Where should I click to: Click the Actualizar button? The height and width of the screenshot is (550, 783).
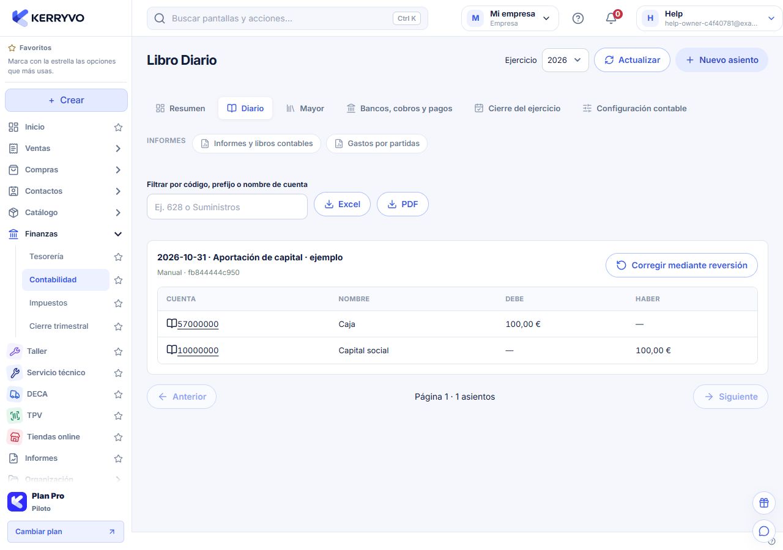click(632, 60)
